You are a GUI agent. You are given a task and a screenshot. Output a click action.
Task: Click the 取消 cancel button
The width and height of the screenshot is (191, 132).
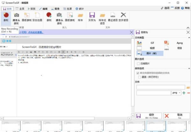click(177, 116)
